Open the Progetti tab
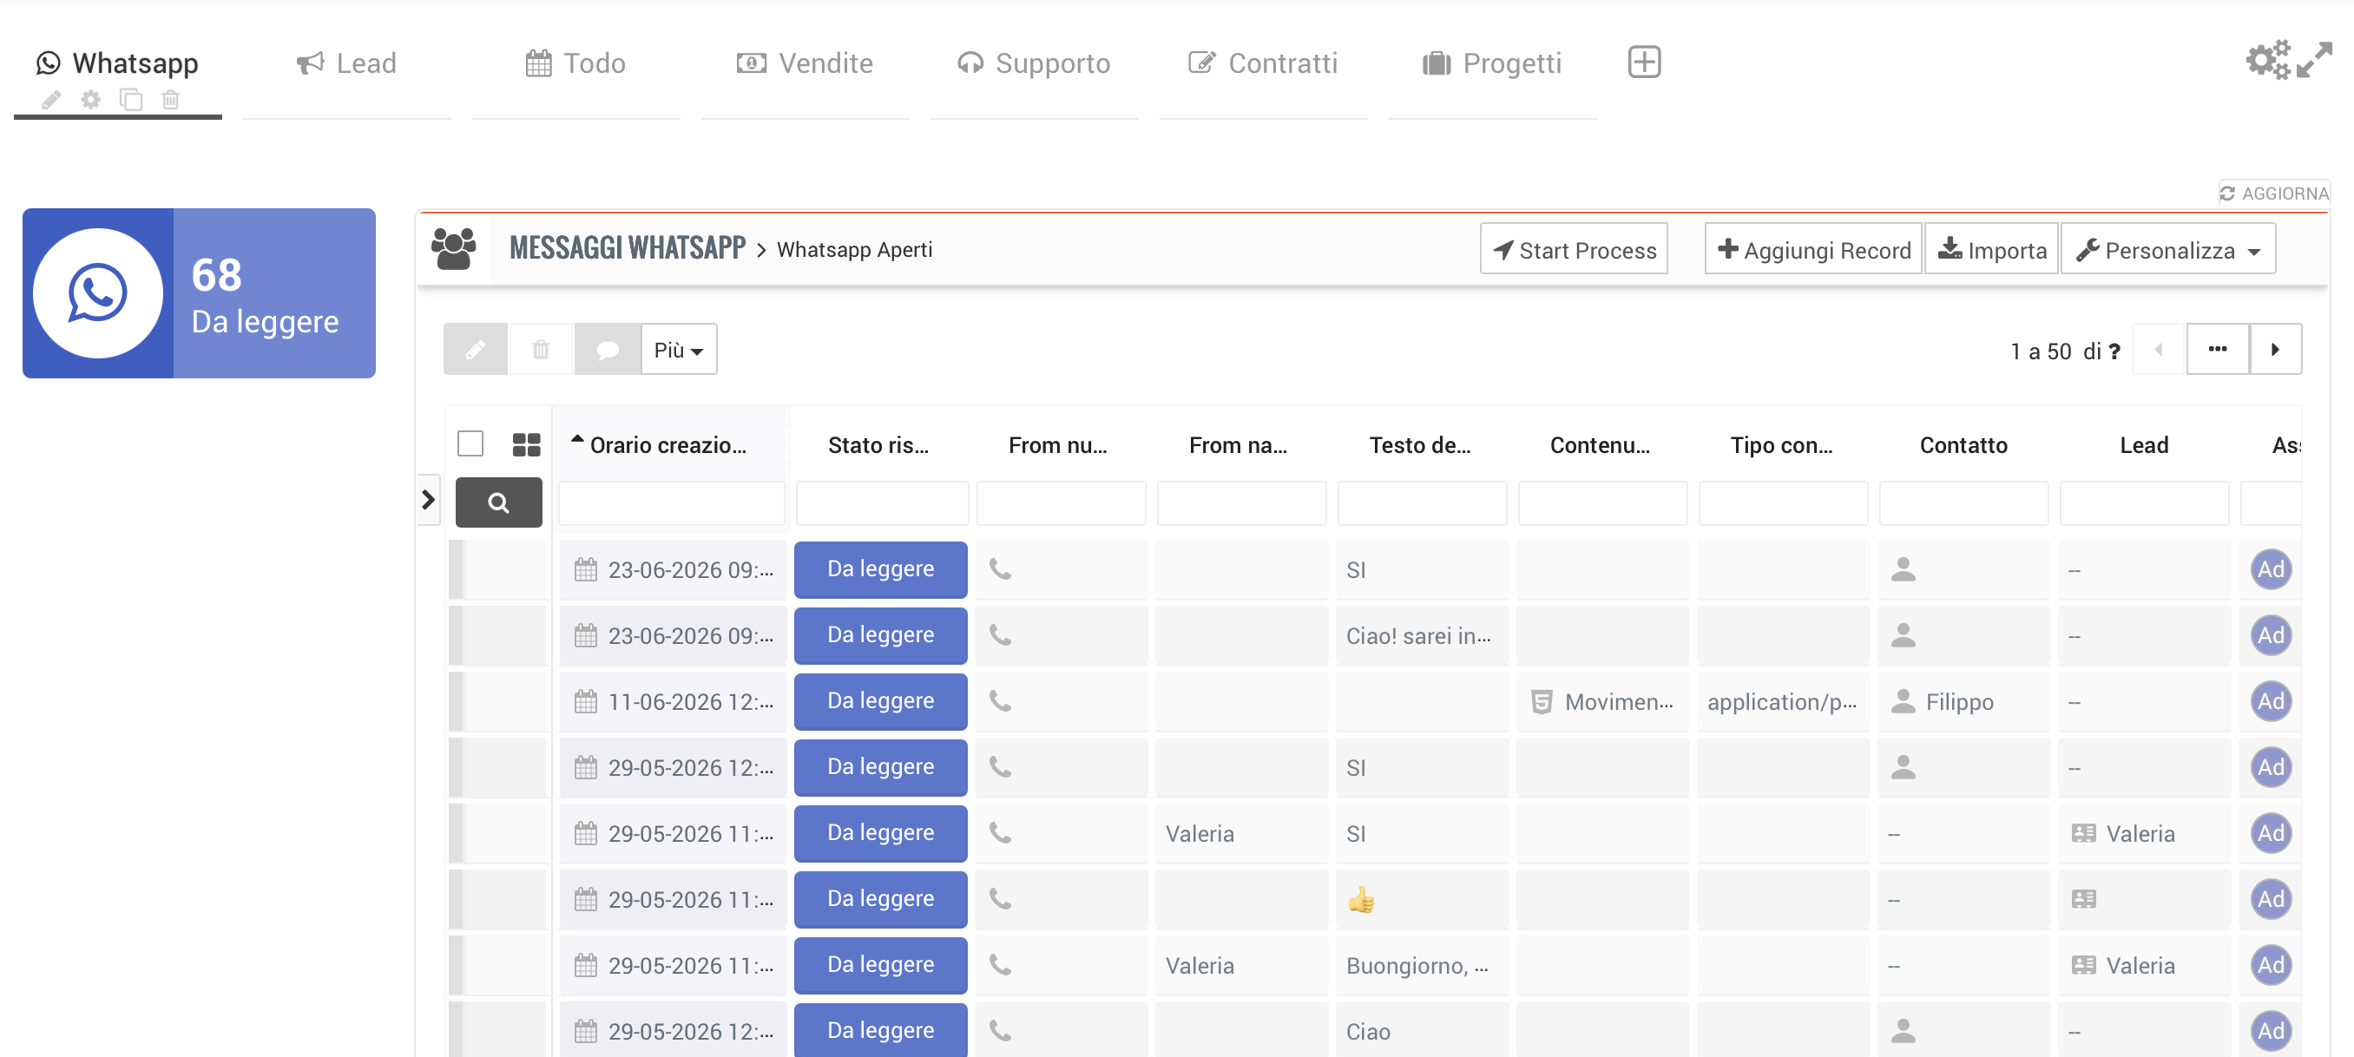Screen dimensions: 2354x1057 1492,63
